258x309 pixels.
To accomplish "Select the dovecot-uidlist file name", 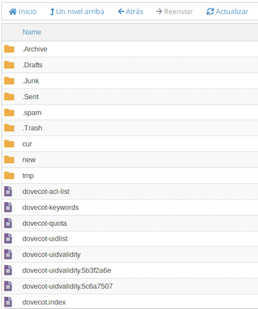I will point(45,239).
